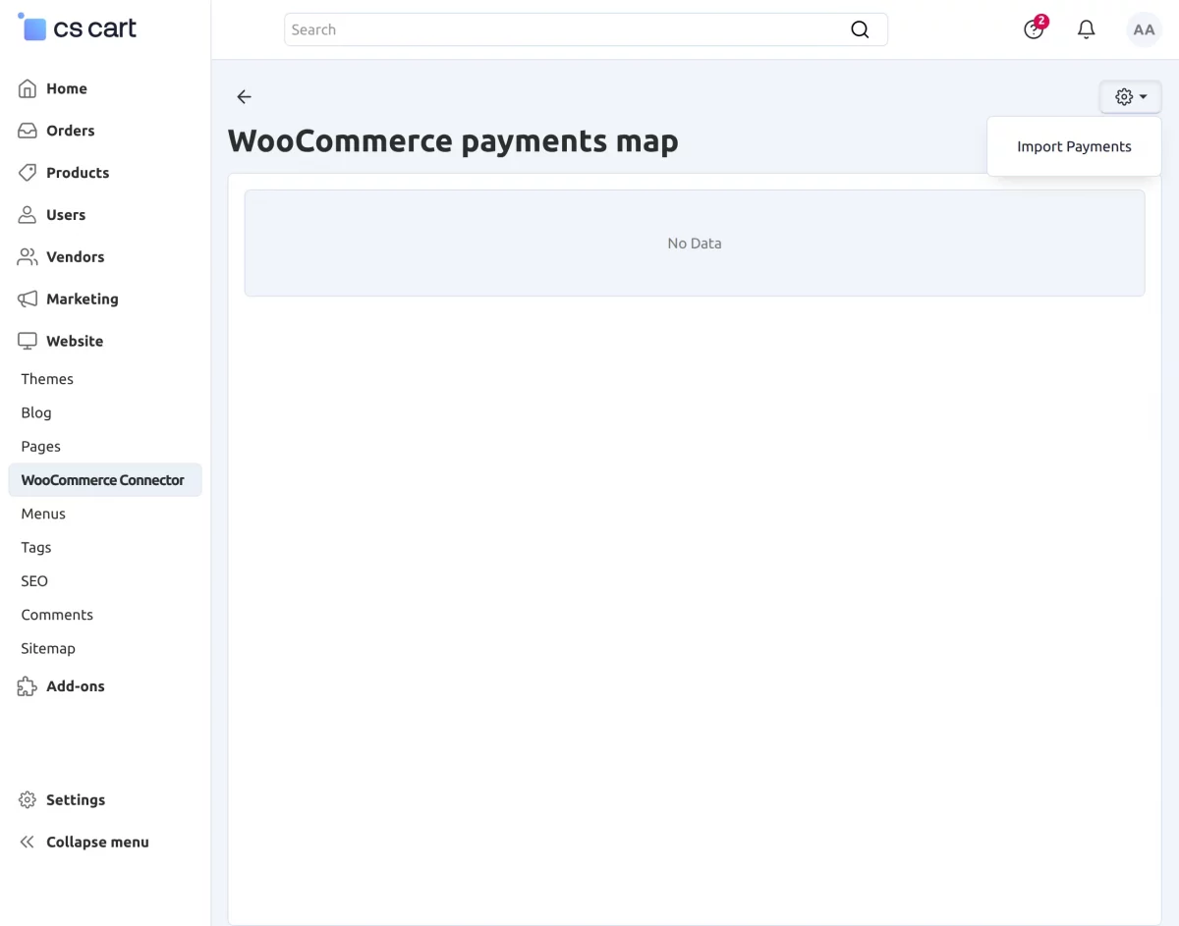Viewport: 1179px width, 926px height.
Task: Open the Comments submenu item
Action: click(x=57, y=615)
